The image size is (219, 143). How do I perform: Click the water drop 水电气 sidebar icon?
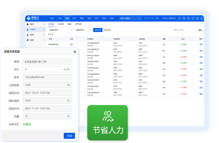[28, 30]
